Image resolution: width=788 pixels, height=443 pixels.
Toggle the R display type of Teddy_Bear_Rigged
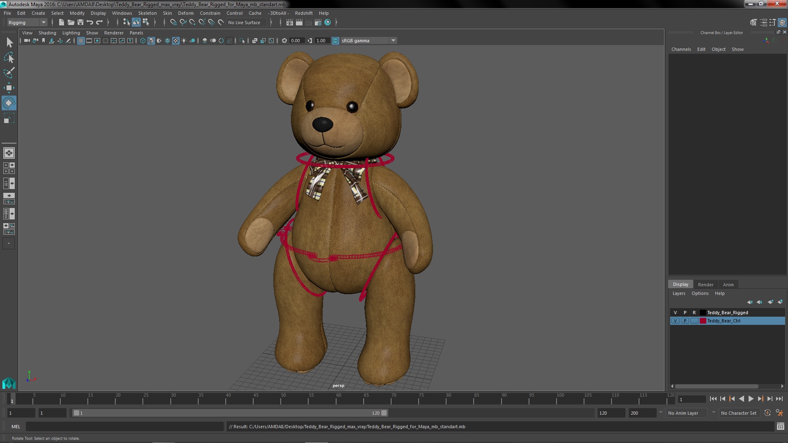(694, 313)
